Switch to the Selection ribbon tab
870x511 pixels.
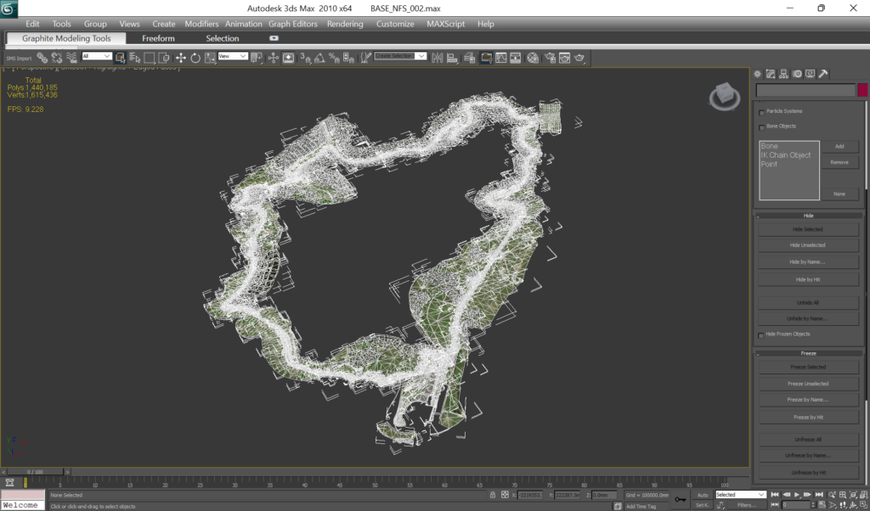[222, 38]
